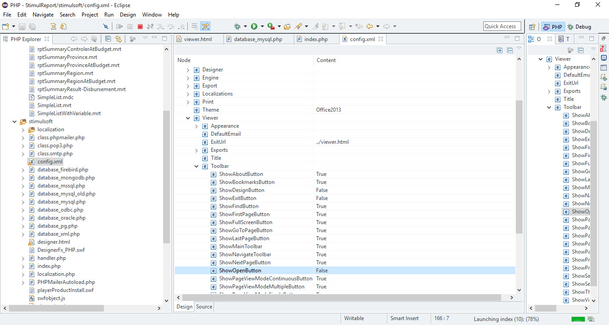Click the green Run launch icon
The width and height of the screenshot is (609, 325).
[x=254, y=26]
